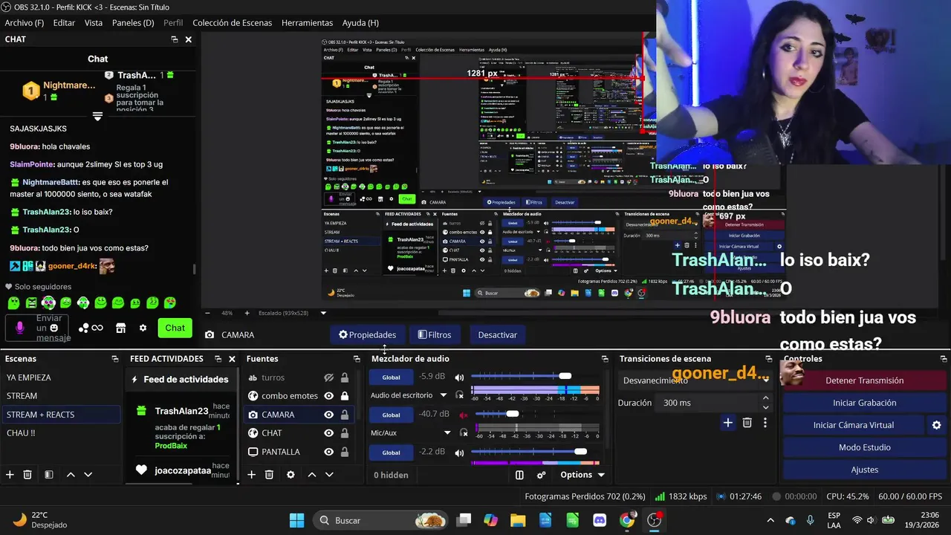Unlock the combo emotes source
This screenshot has width=951, height=535.
click(345, 396)
